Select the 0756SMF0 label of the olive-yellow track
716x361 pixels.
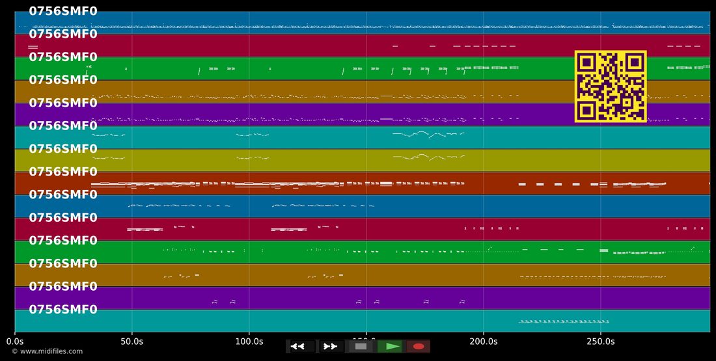[x=63, y=149]
